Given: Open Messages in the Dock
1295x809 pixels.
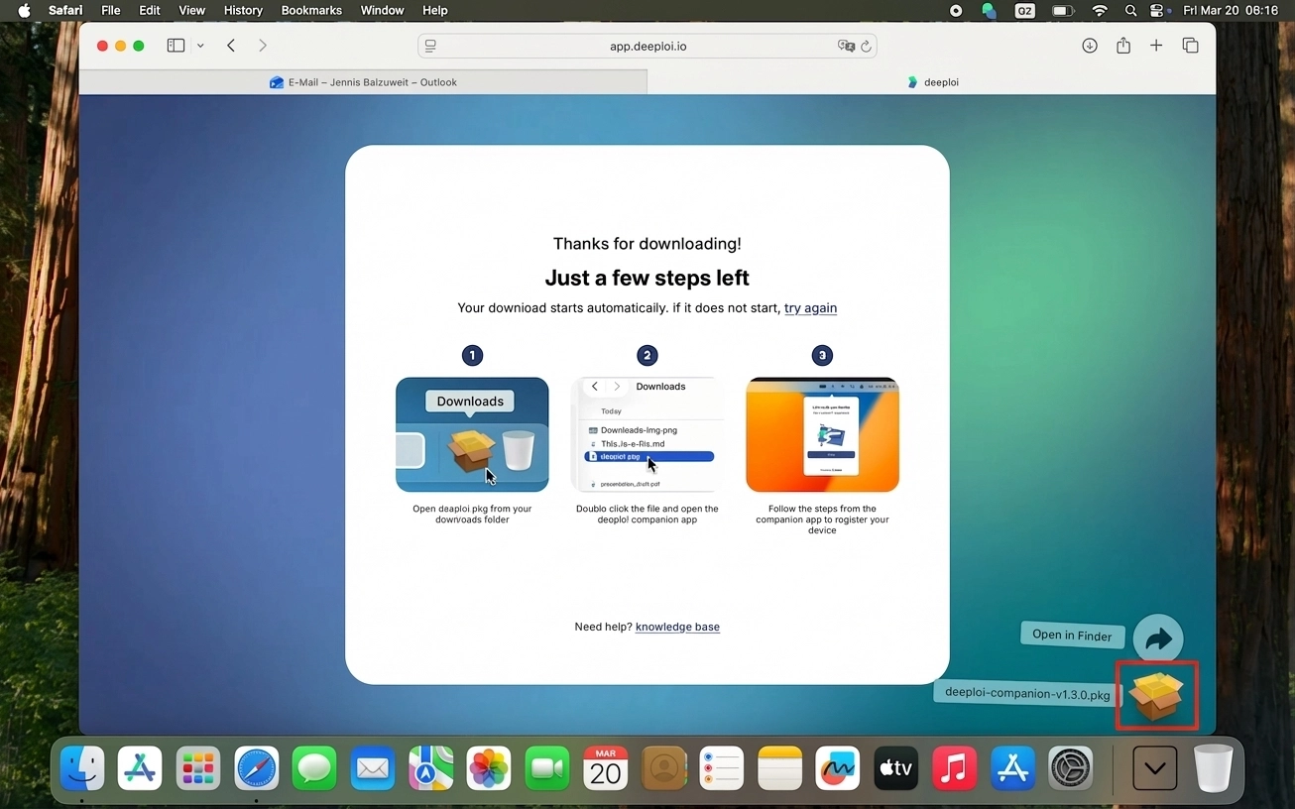Looking at the screenshot, I should pyautogui.click(x=314, y=768).
